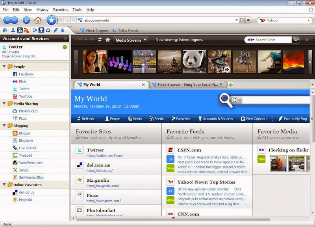Click the panda thumbnail in media stream
Viewport: 315px width, 227px height.
coord(194,62)
